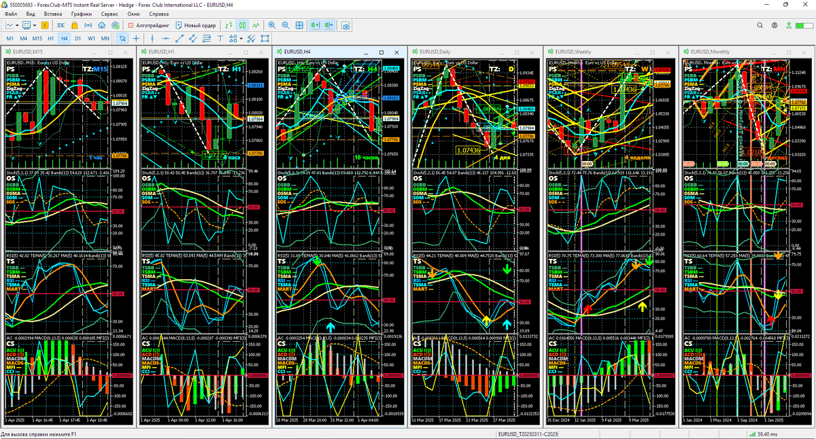
Task: Select the M4 timeframe
Action: tap(23, 39)
